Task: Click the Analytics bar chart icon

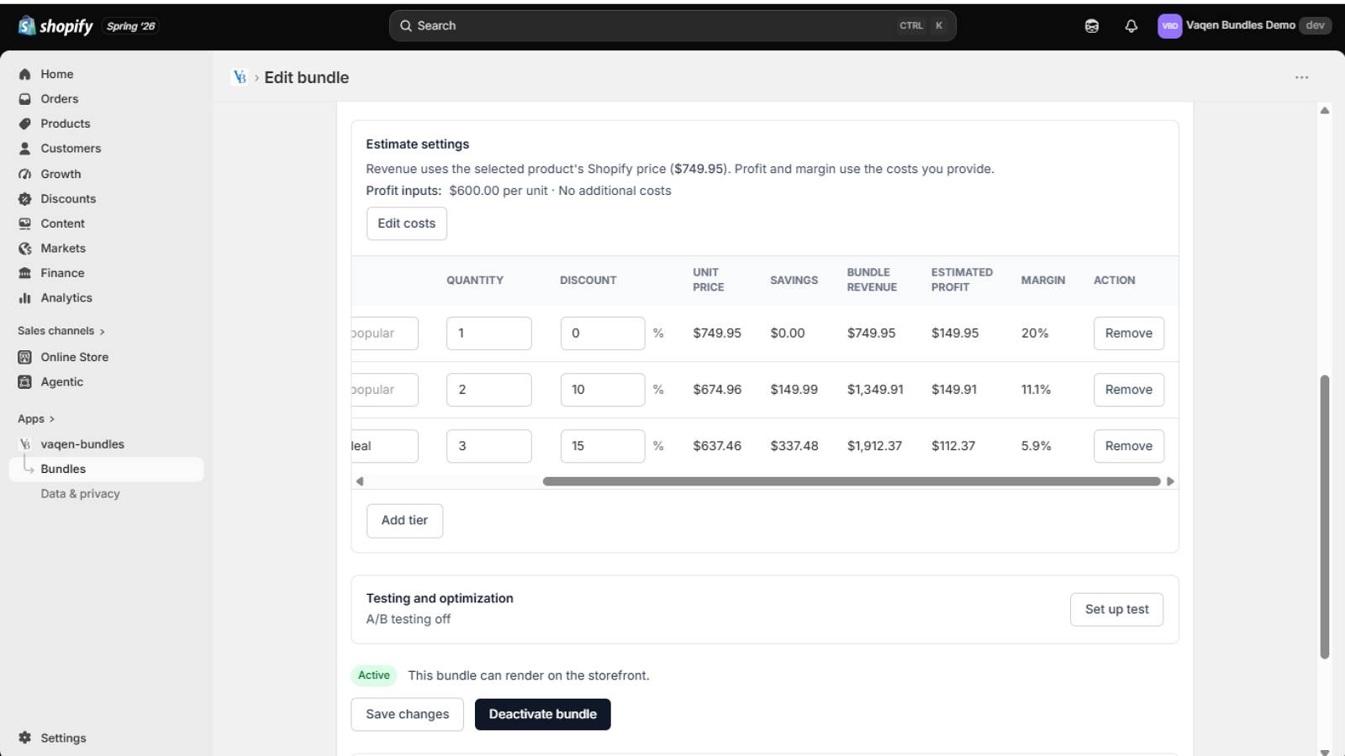Action: (x=25, y=298)
